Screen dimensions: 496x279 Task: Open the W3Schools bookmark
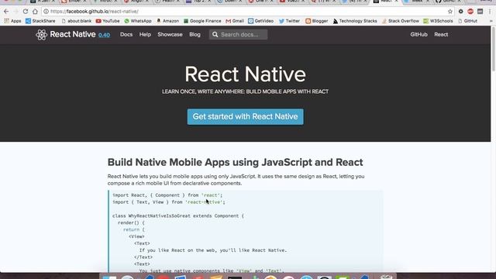point(438,21)
